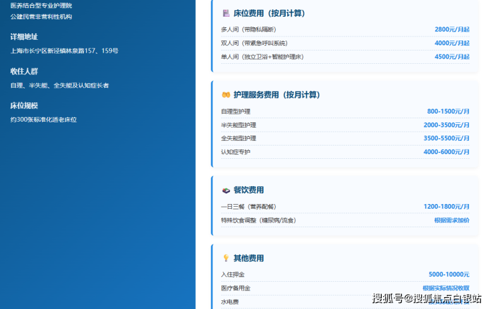Click the 自理型护理 label
Image resolution: width=493 pixels, height=309 pixels.
pyautogui.click(x=235, y=112)
